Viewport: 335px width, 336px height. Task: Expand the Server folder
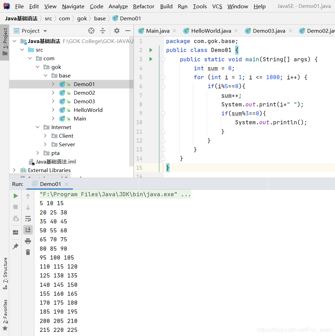pos(45,145)
